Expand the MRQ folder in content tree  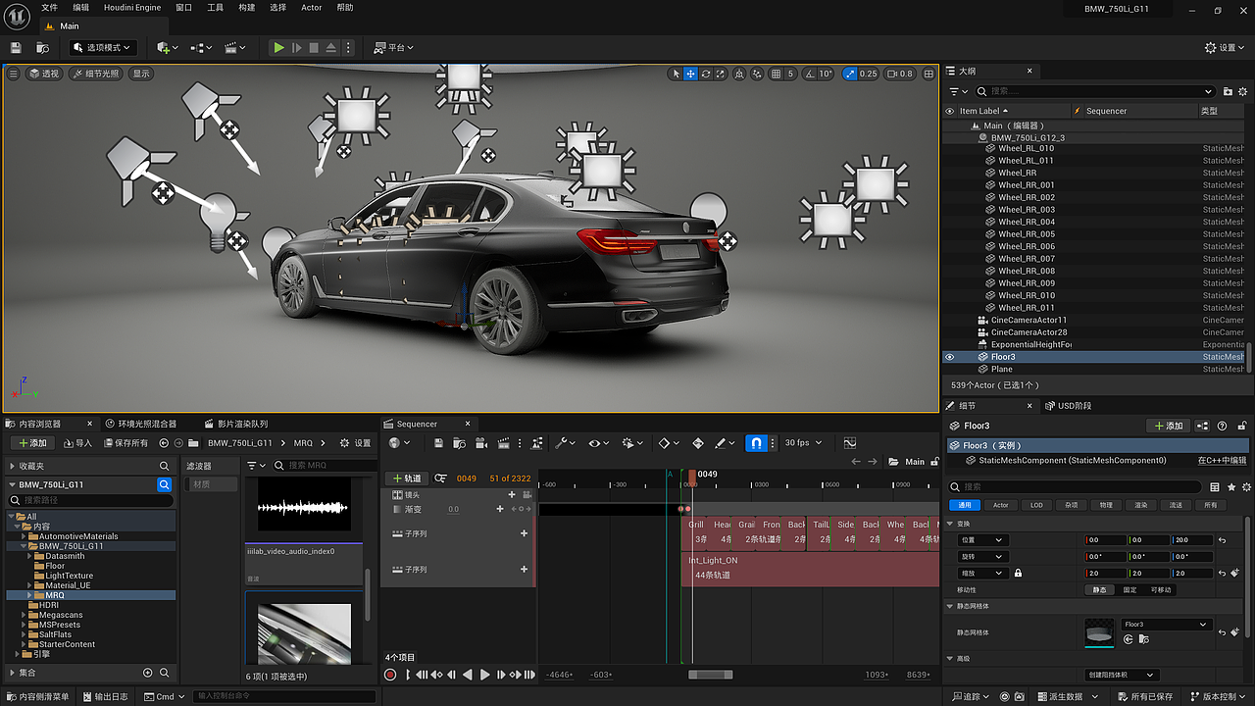pyautogui.click(x=30, y=595)
